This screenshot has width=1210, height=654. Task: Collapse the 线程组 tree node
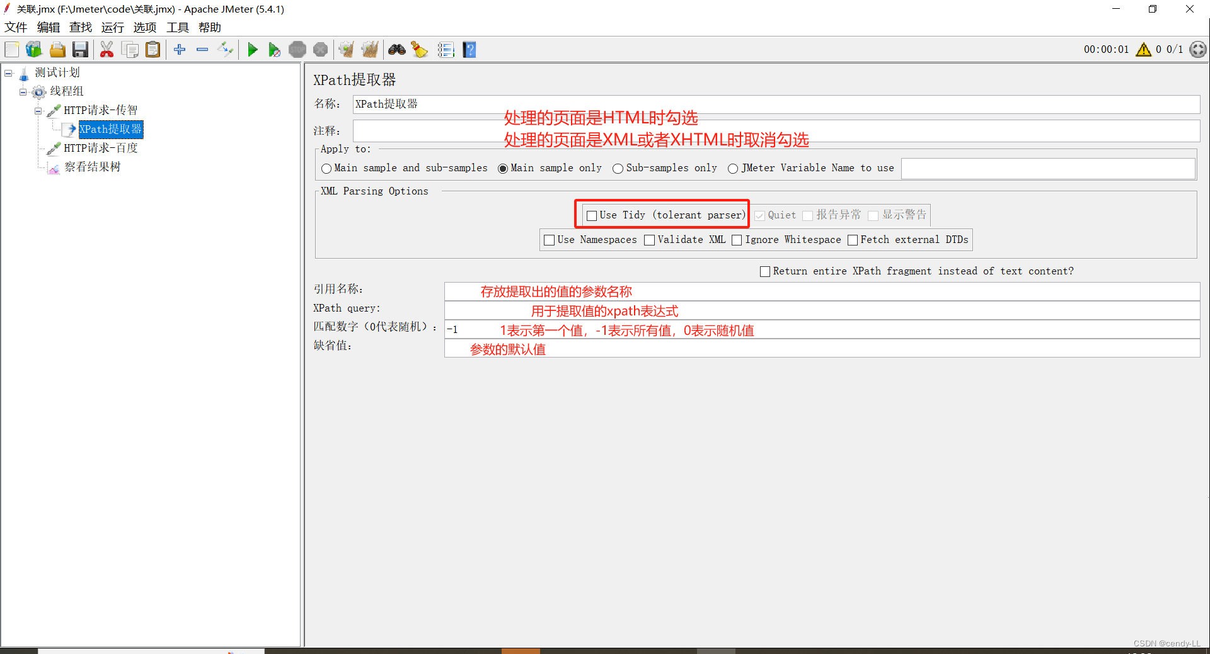(23, 92)
